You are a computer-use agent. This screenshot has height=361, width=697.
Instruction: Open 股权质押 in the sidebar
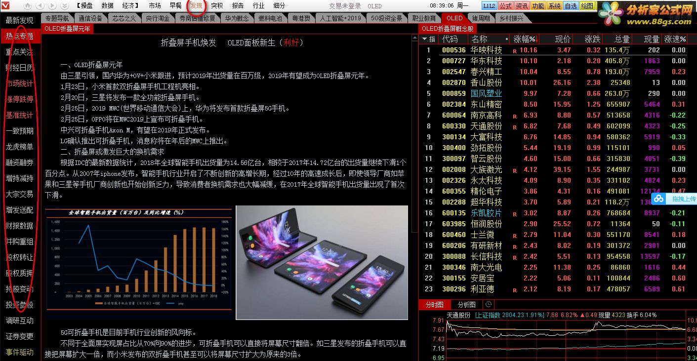20,273
